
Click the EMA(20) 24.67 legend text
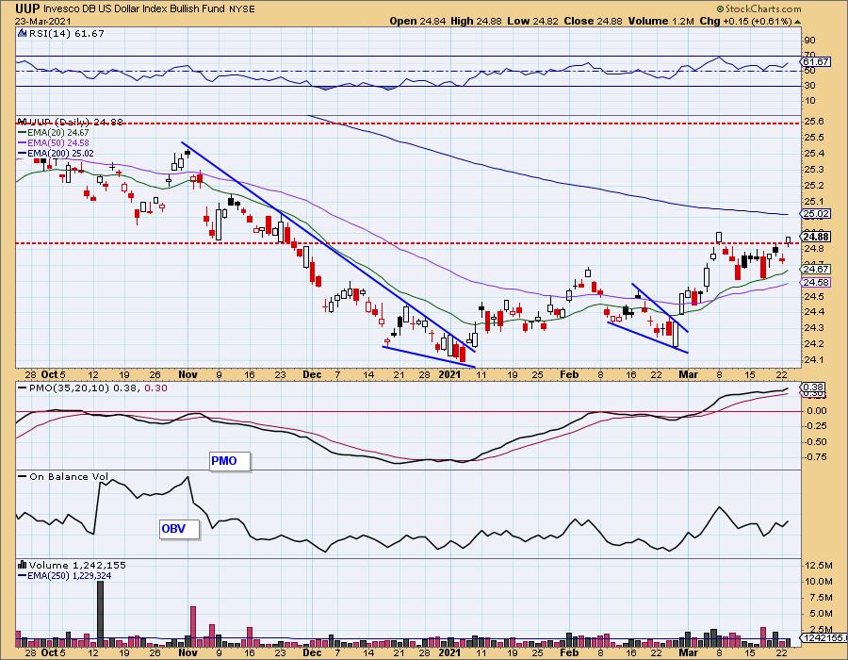(58, 133)
